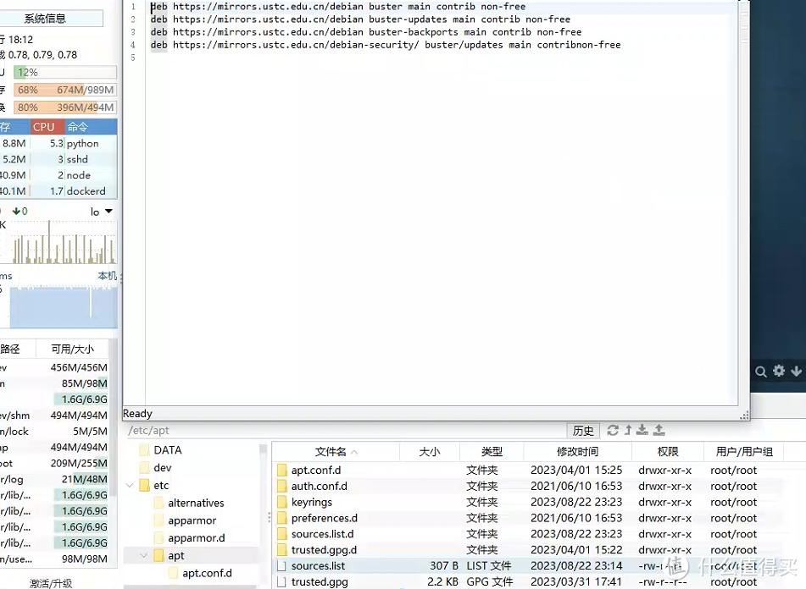Select the DATA folder in tree
The width and height of the screenshot is (806, 589).
click(x=168, y=450)
